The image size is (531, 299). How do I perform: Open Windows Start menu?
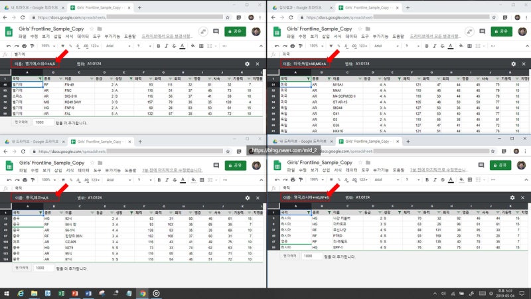[7, 293]
